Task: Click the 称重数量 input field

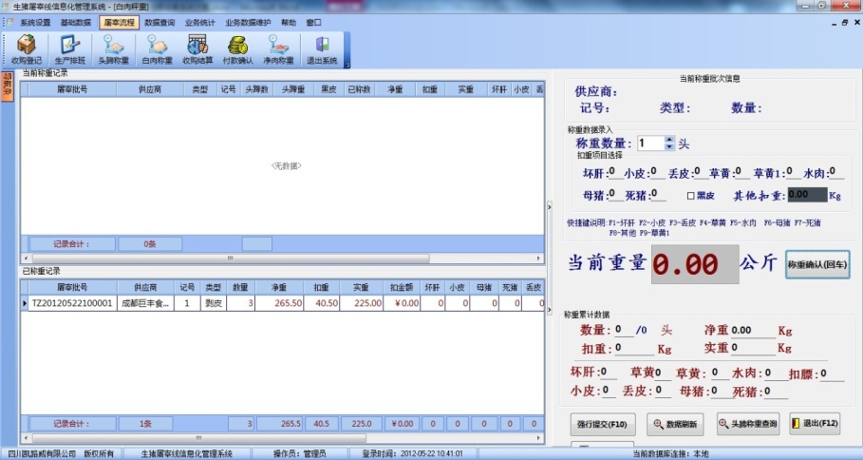Action: [x=650, y=144]
